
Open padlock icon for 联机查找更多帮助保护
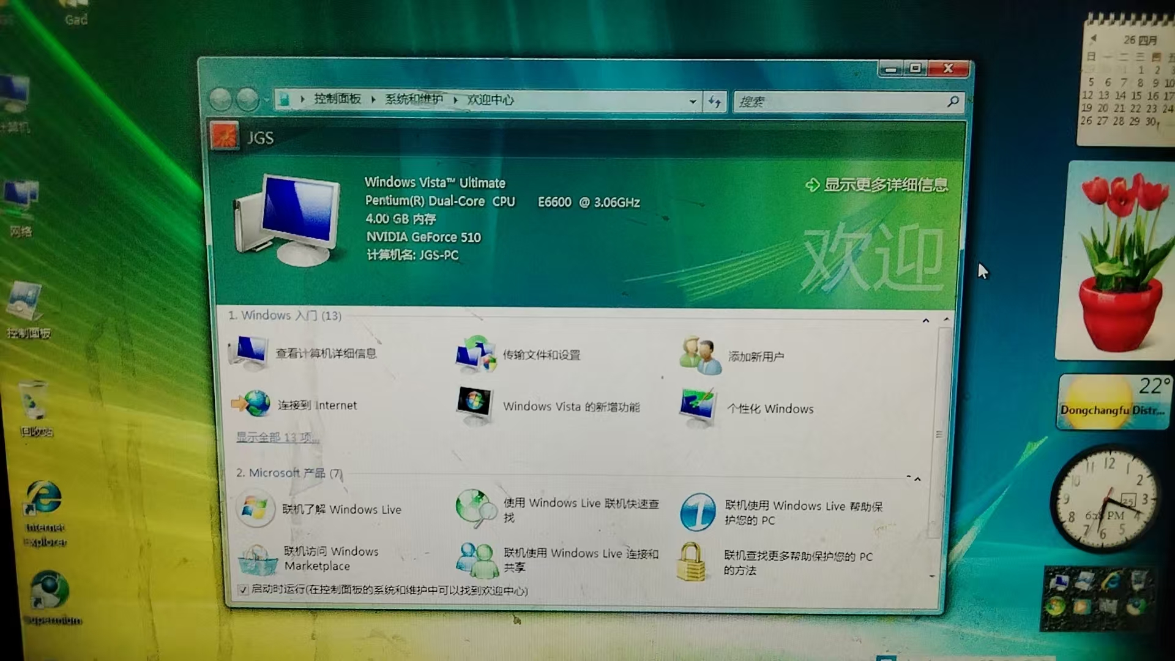(x=691, y=562)
